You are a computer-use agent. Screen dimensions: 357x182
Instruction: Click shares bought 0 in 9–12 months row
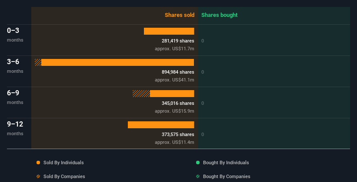203,135
